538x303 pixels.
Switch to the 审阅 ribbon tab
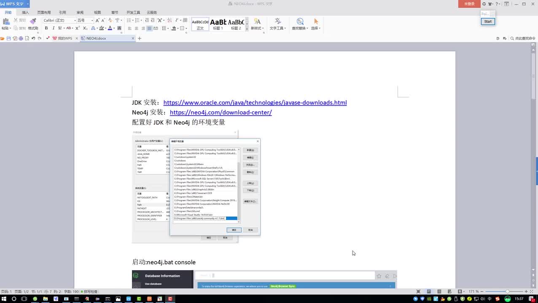point(80,13)
